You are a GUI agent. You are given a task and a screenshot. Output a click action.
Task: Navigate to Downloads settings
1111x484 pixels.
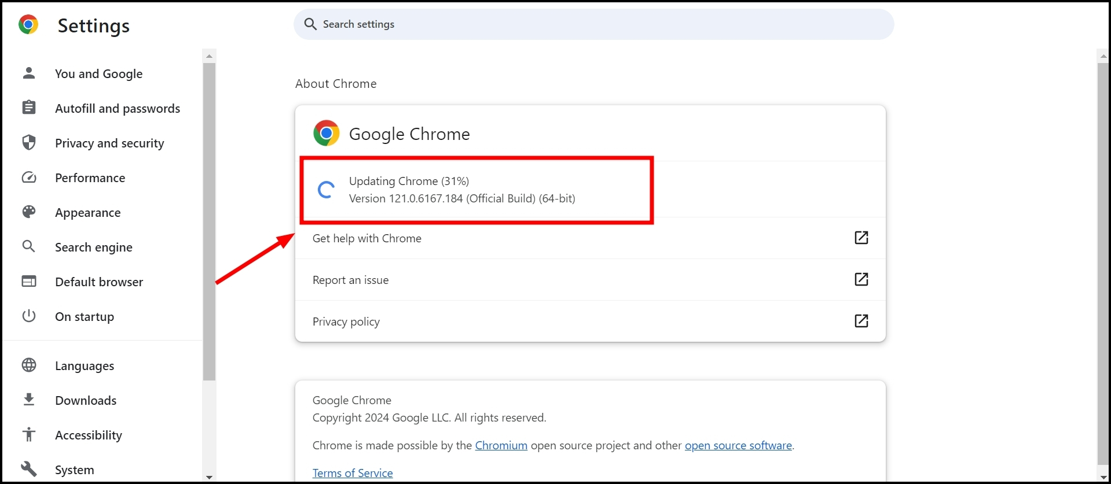[x=86, y=401]
